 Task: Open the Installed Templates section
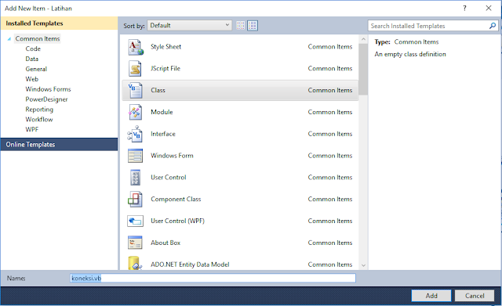[x=60, y=23]
